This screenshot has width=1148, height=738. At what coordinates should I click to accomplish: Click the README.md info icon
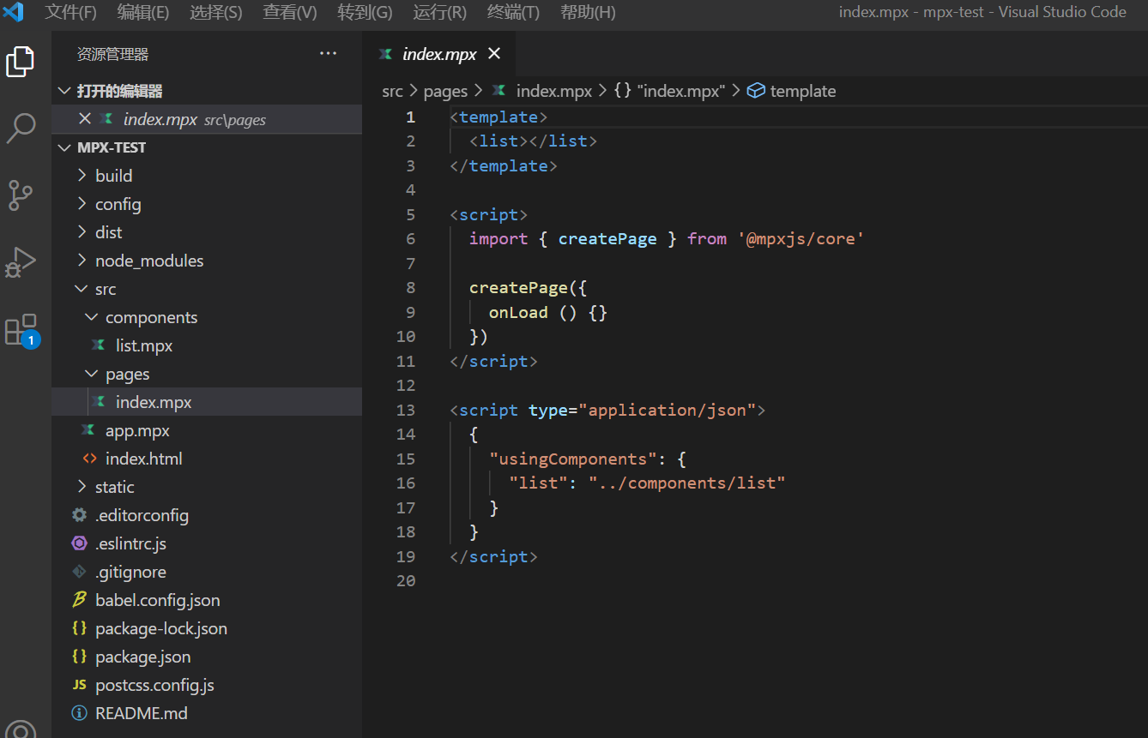point(79,713)
